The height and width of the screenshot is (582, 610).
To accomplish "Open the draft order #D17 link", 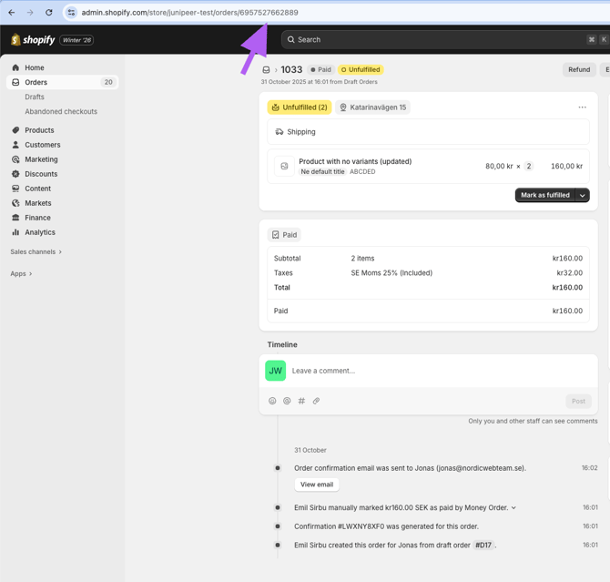I will click(483, 546).
